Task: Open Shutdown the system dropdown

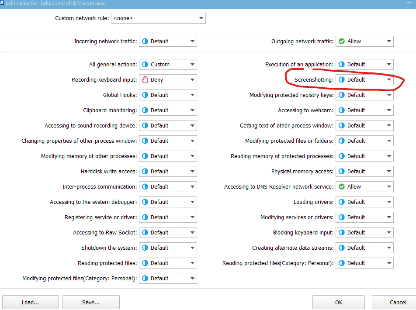Action: click(x=168, y=248)
